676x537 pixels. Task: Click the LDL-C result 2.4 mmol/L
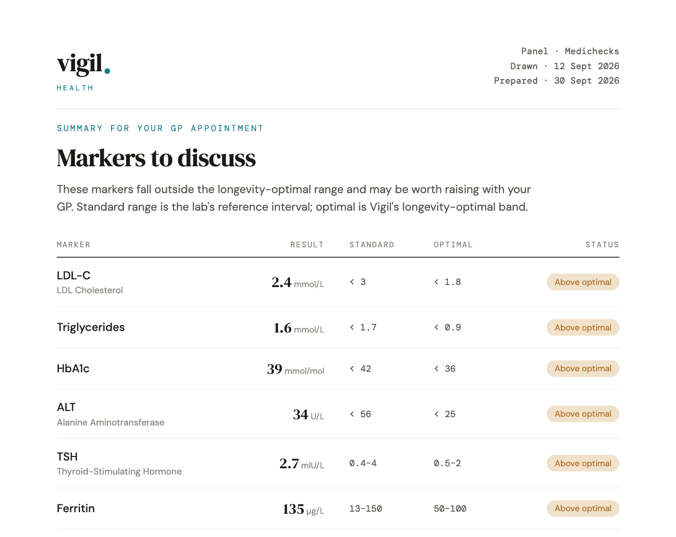pos(298,282)
